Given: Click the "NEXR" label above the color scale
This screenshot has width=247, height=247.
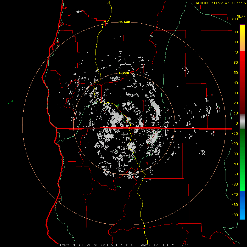Looking at the screenshot, I should click(x=241, y=16).
